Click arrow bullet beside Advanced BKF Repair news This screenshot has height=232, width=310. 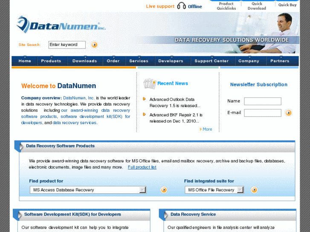pos(144,115)
